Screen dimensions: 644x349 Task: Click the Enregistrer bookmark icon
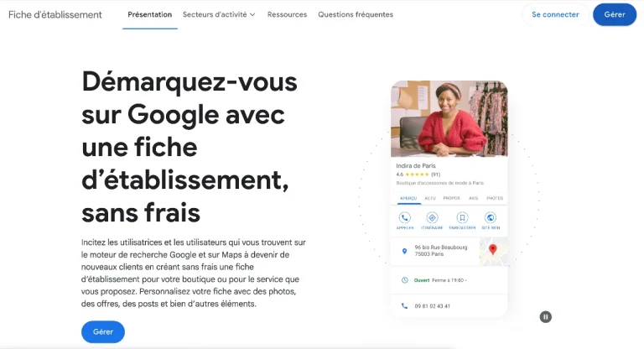[x=461, y=218]
